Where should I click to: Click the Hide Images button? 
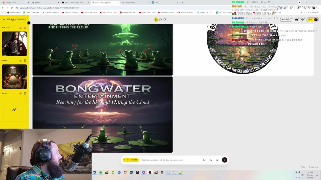(131, 160)
